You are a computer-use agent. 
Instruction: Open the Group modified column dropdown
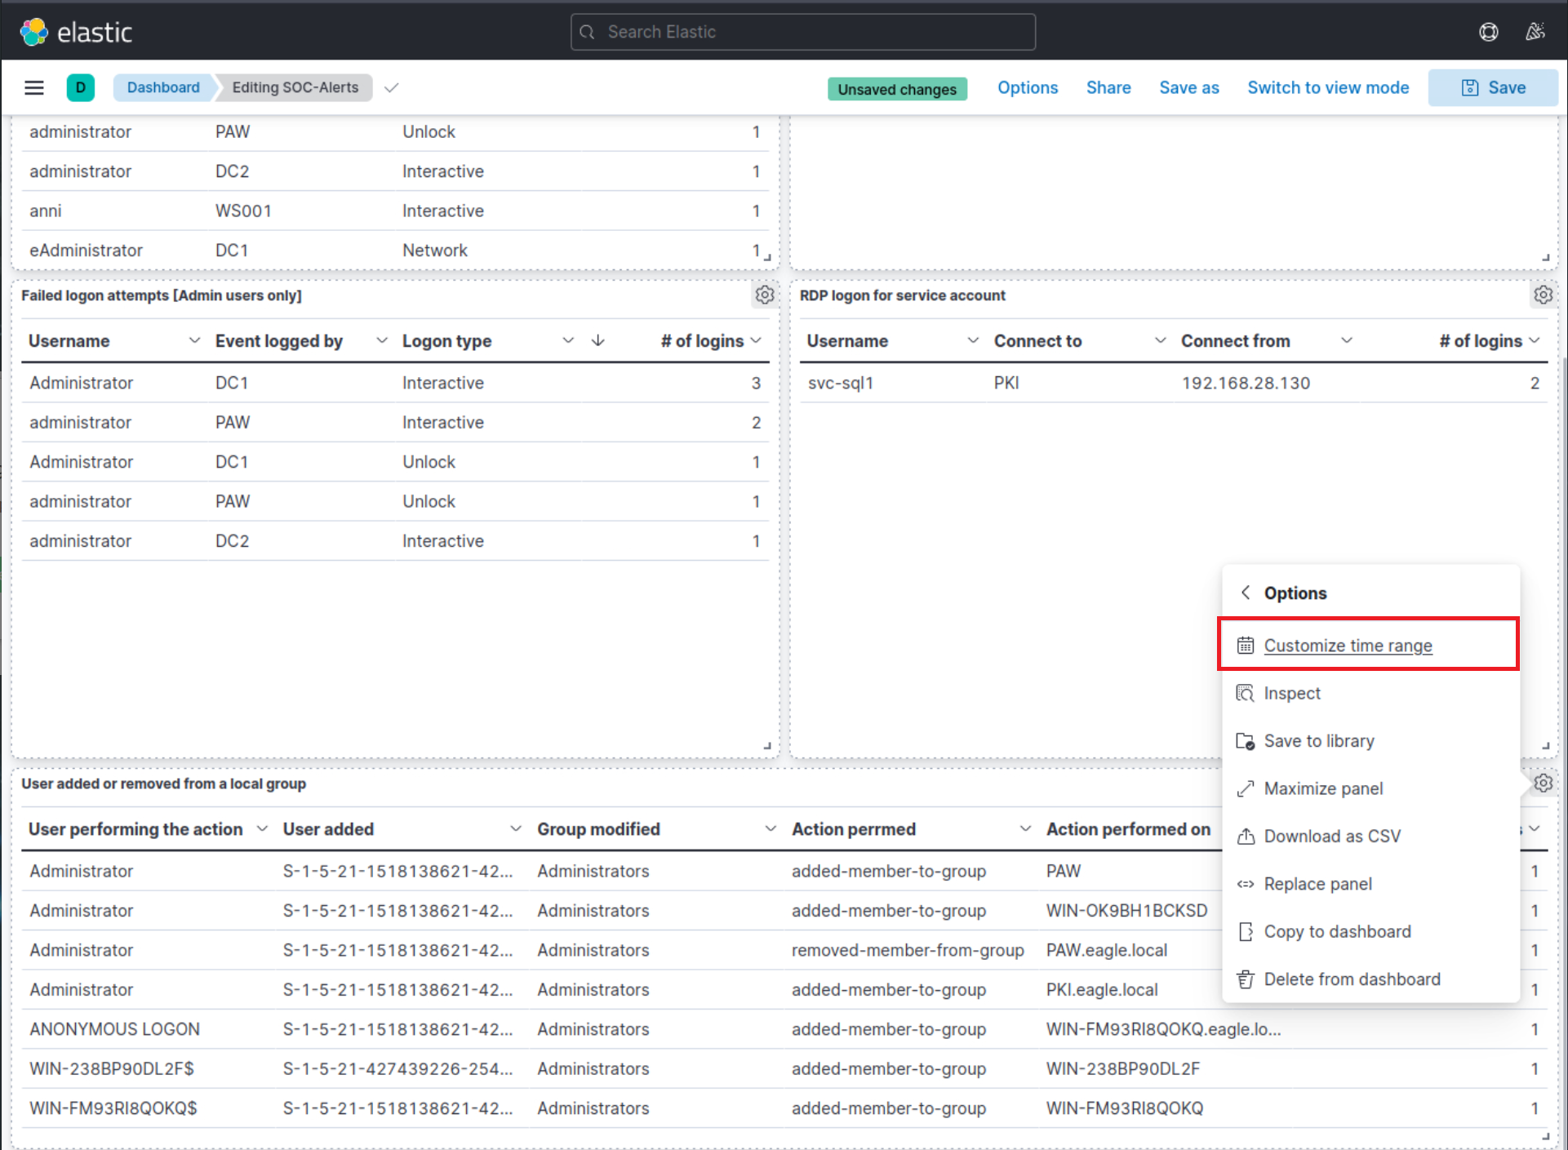tap(770, 828)
